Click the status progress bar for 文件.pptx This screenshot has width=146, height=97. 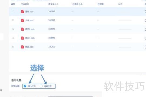125,21
